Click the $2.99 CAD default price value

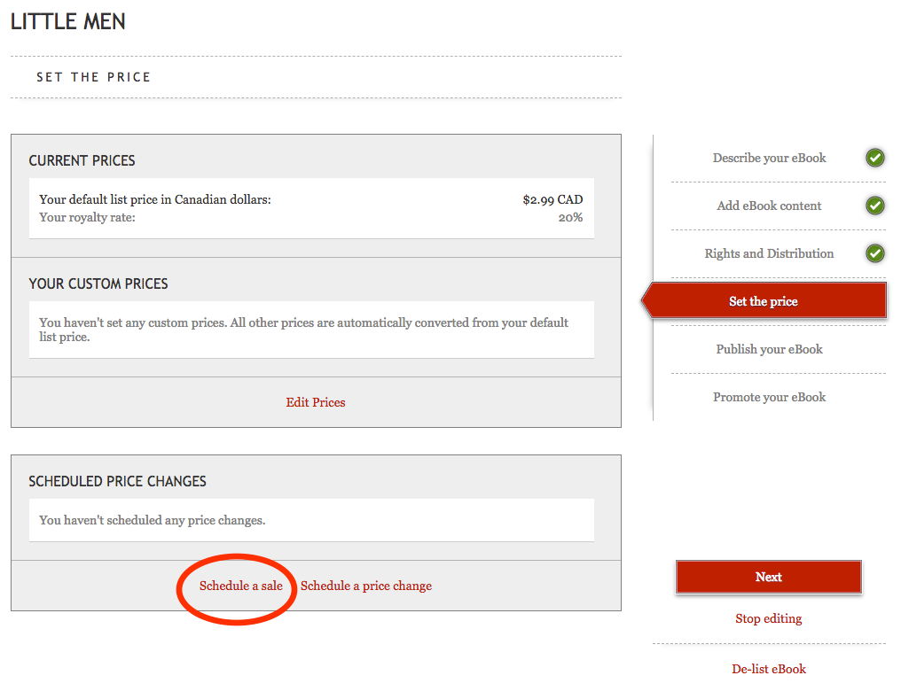coord(552,199)
